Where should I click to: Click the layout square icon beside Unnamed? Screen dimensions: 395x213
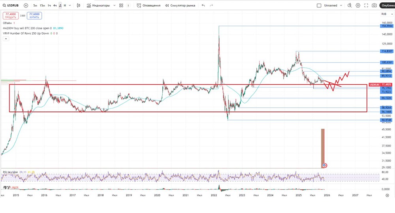click(319, 5)
